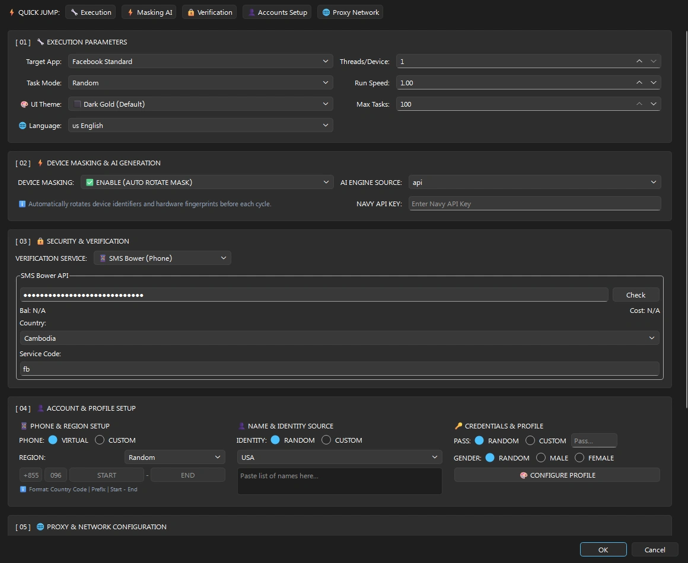Open the Target App dropdown

[200, 62]
